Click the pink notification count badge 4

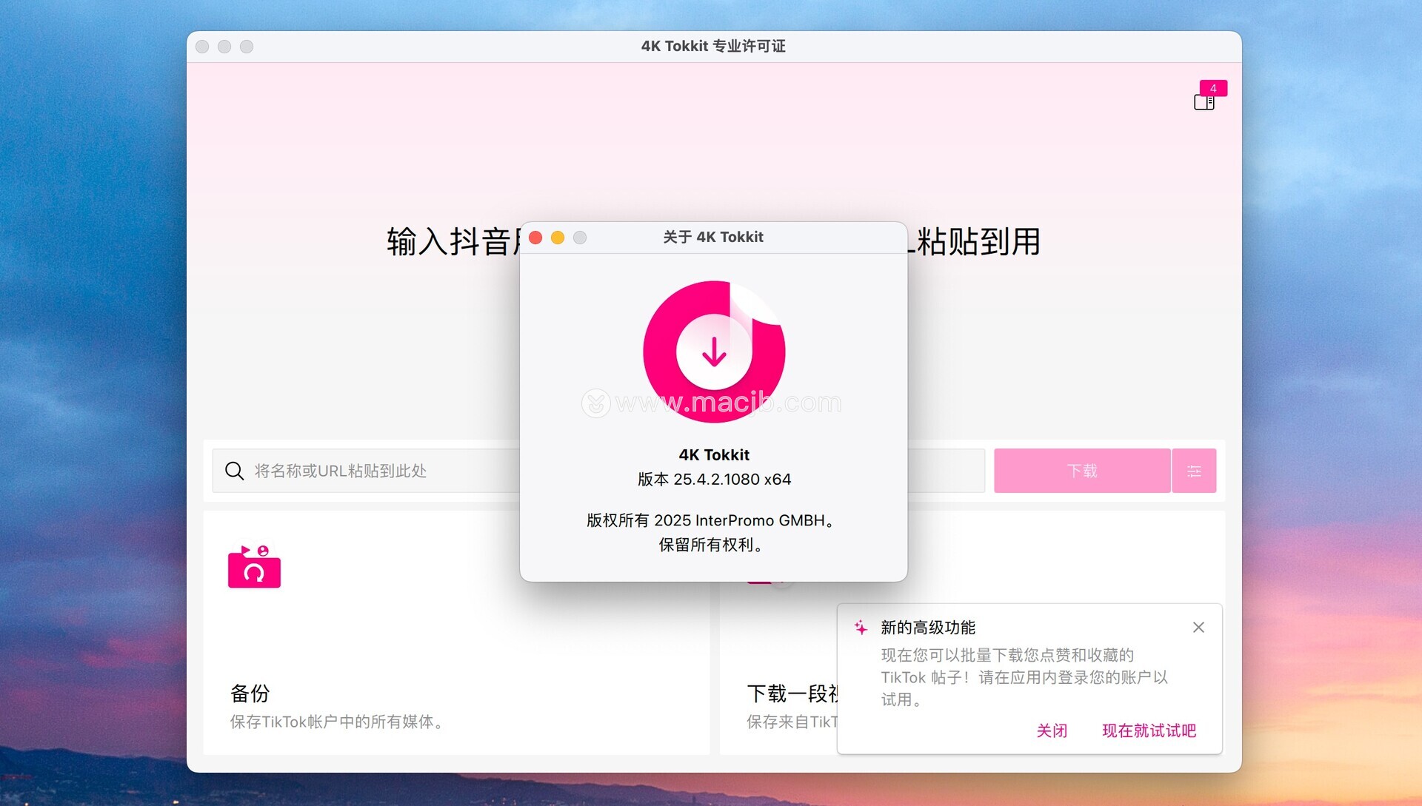pos(1213,88)
